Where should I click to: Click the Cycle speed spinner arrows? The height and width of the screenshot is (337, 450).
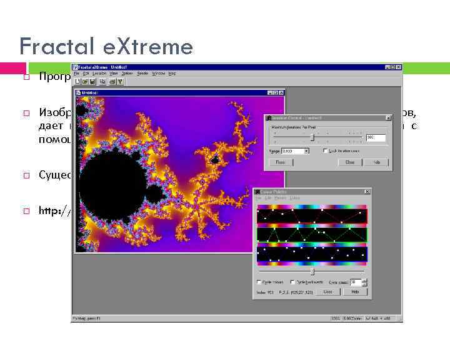coord(364,282)
